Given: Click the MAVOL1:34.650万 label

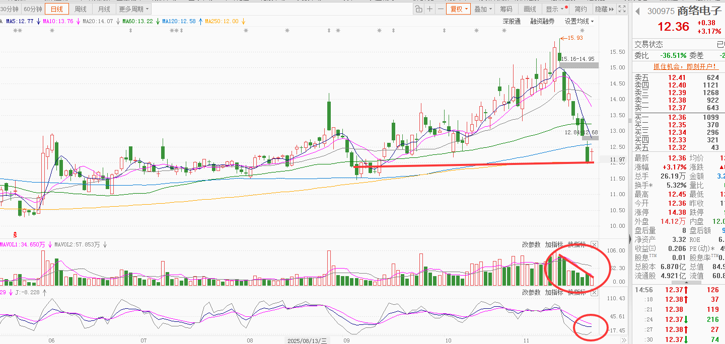Looking at the screenshot, I should pyautogui.click(x=23, y=244).
